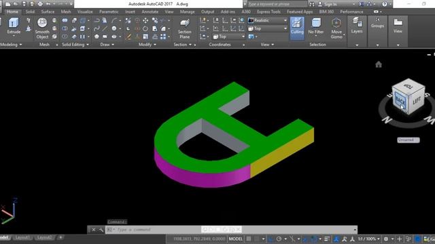Click the Unnamed UCS button below the ViewCube
Image resolution: width=435 pixels, height=244 pixels.
click(x=408, y=140)
